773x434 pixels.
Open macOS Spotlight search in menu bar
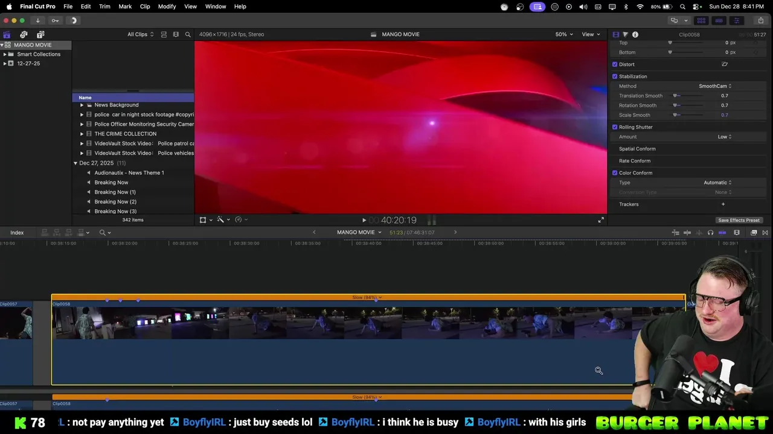coord(682,7)
